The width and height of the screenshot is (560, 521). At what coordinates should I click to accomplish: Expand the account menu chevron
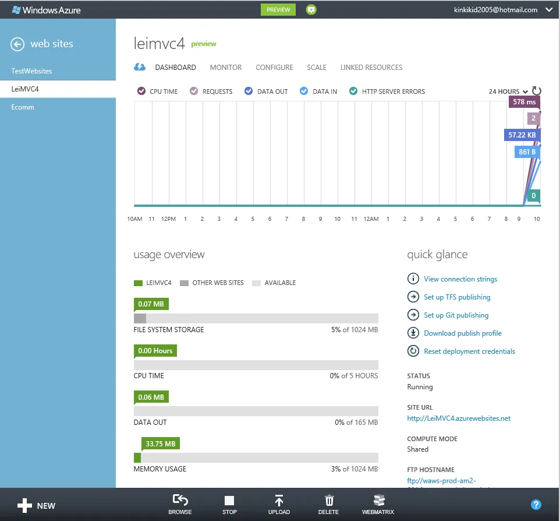click(x=550, y=10)
